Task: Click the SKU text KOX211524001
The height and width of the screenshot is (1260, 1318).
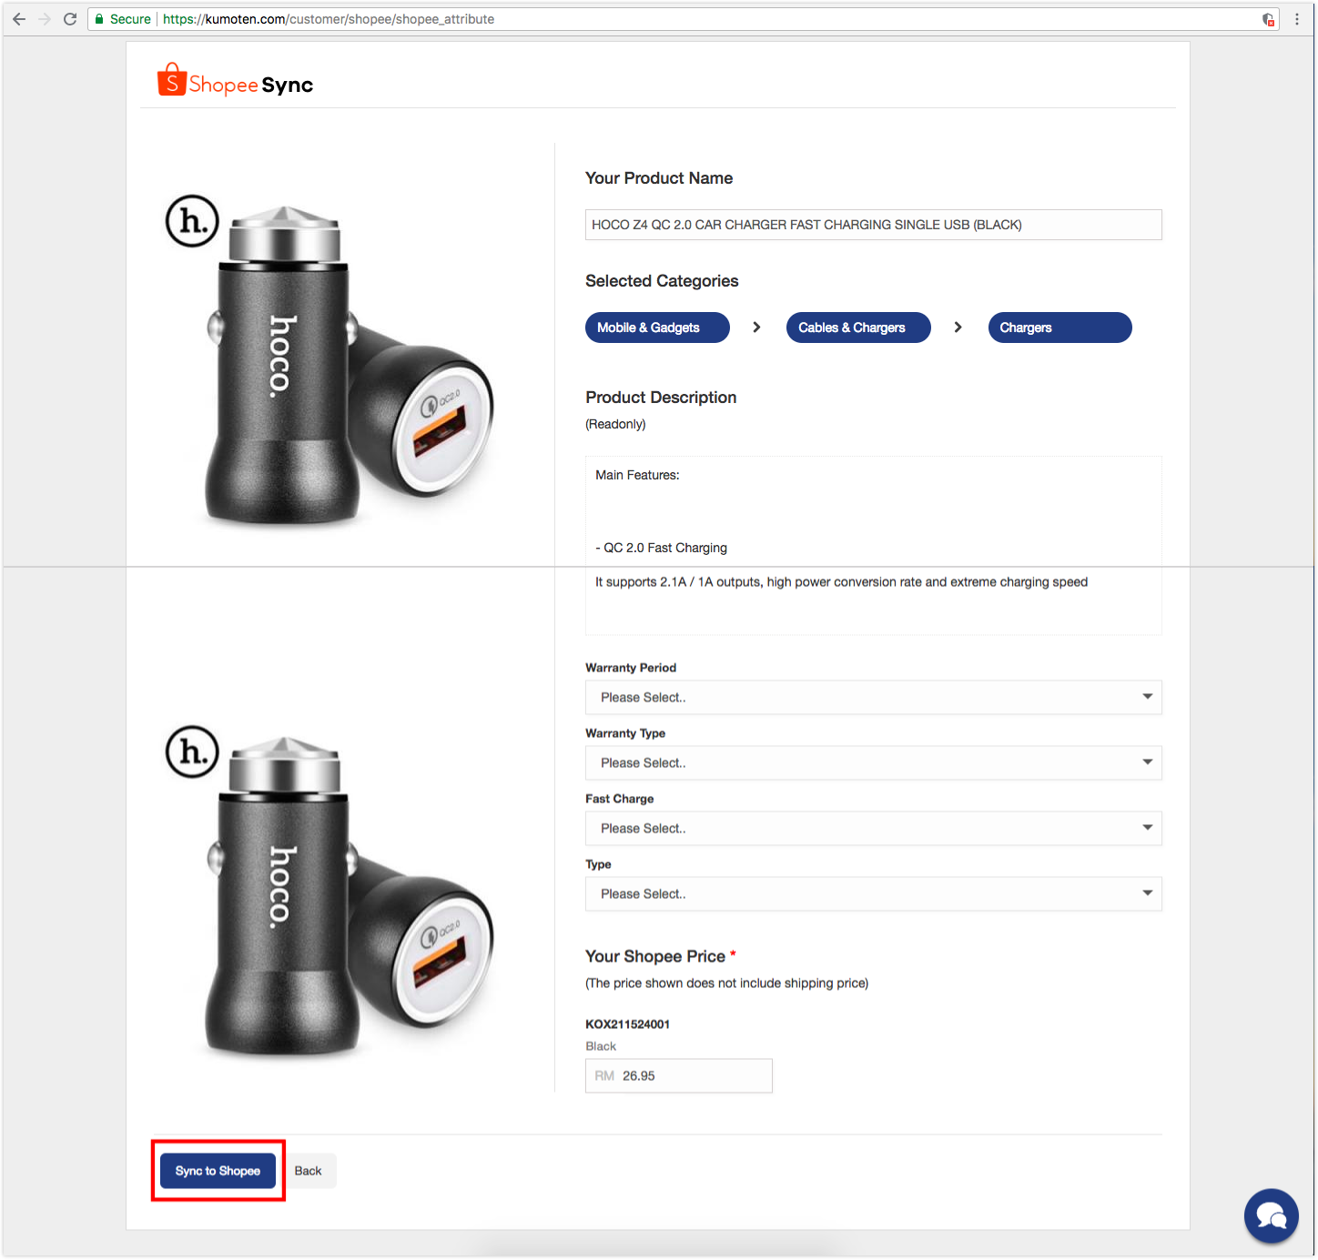Action: click(627, 1024)
